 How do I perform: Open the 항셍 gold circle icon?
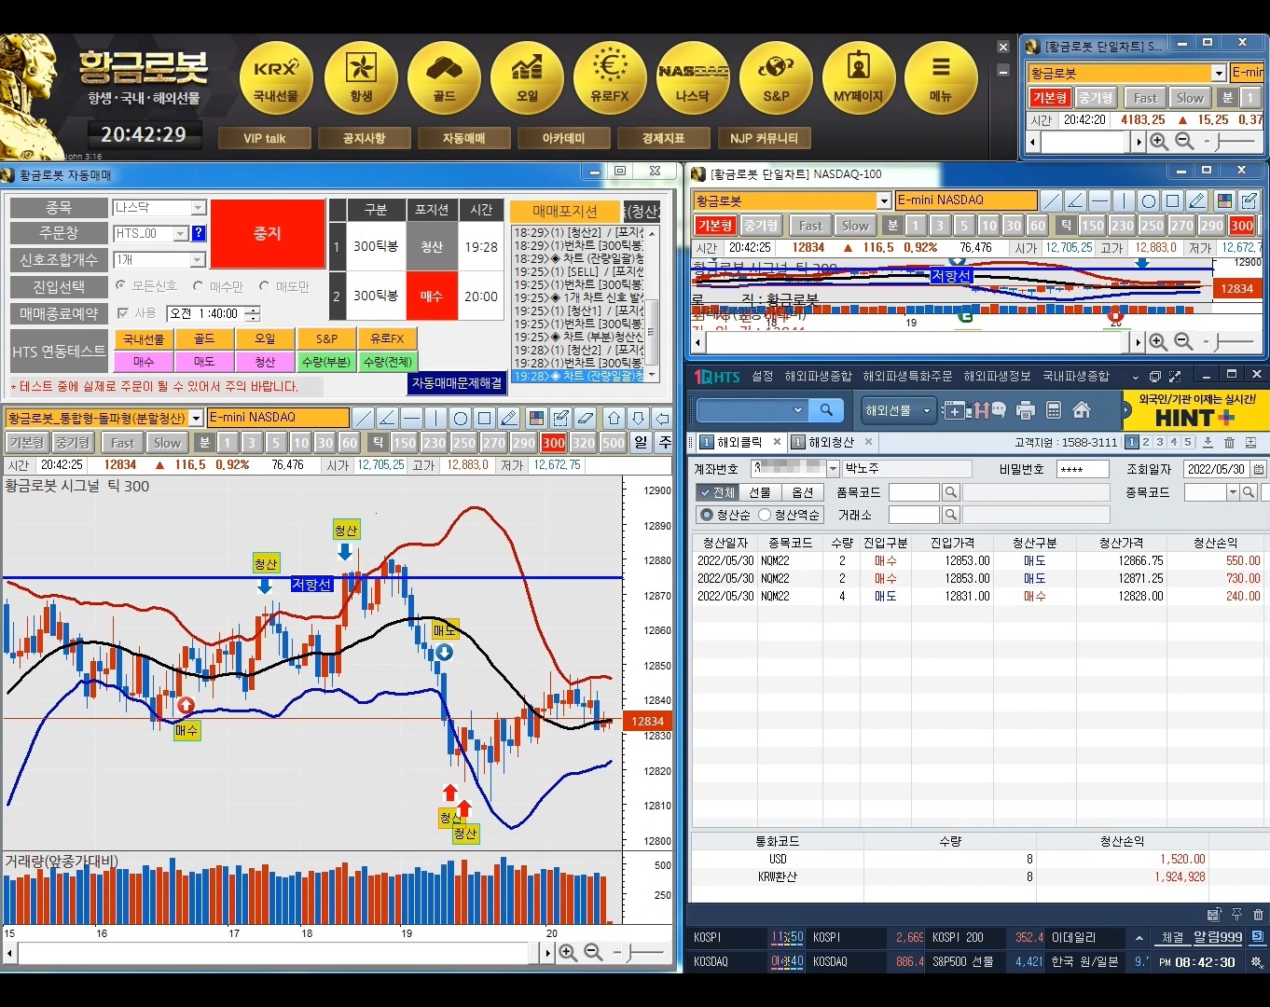click(361, 78)
